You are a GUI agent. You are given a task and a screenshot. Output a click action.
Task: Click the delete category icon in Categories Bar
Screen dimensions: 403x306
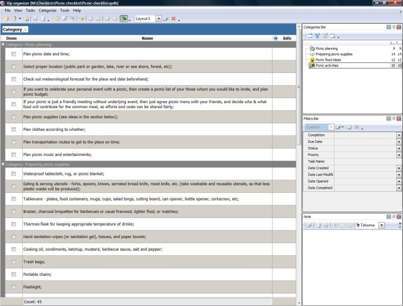(332, 36)
